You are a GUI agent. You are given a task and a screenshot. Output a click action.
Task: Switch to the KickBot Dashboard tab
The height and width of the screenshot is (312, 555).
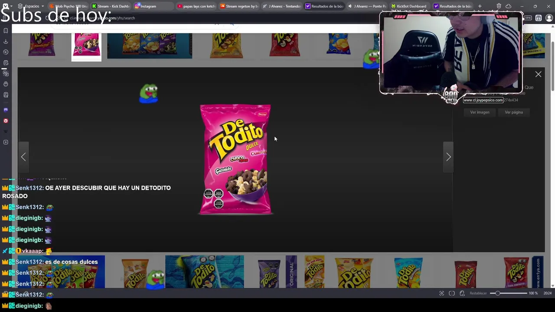(x=409, y=6)
